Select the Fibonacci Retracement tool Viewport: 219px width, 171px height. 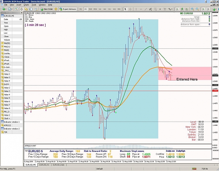(155, 9)
